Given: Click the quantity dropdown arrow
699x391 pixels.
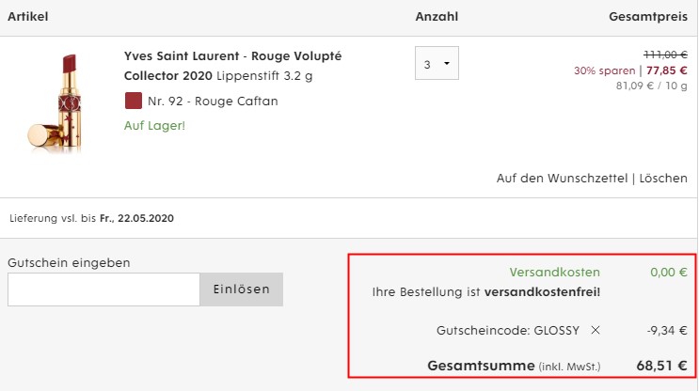Looking at the screenshot, I should point(447,64).
